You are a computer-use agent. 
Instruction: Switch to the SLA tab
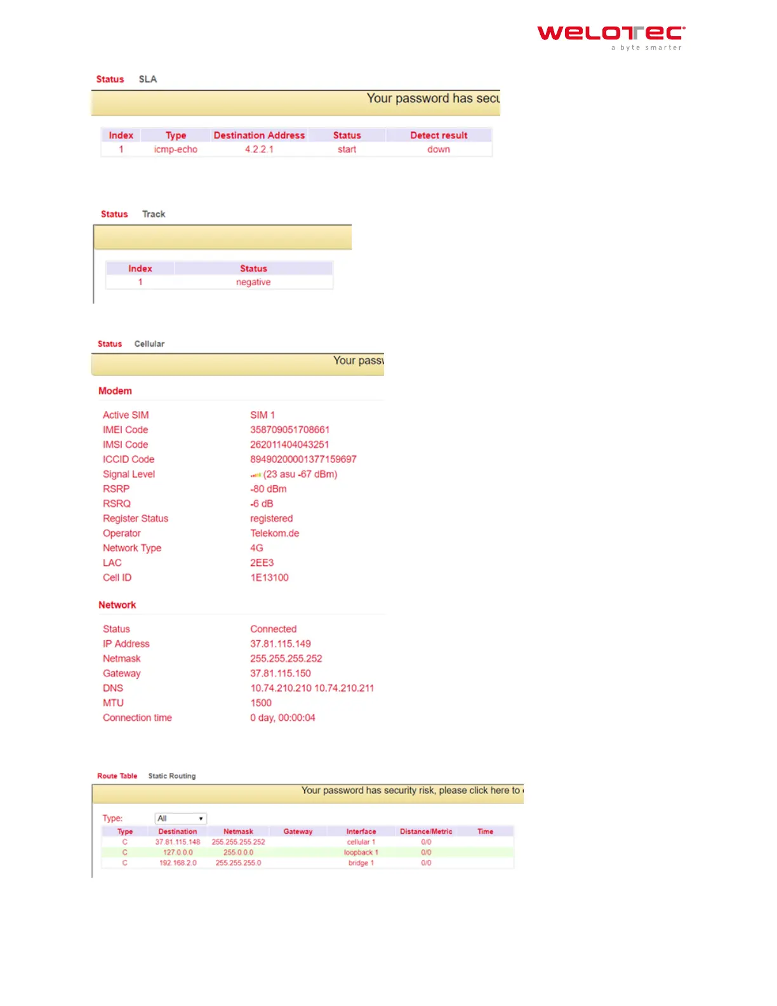tap(148, 79)
